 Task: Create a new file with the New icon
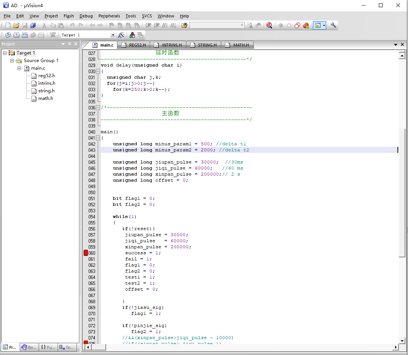pyautogui.click(x=8, y=25)
